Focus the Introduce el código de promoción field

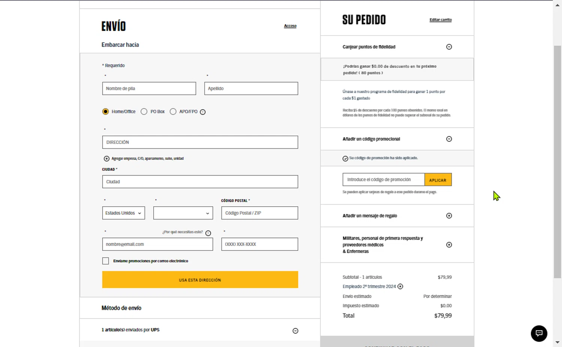[x=384, y=180]
